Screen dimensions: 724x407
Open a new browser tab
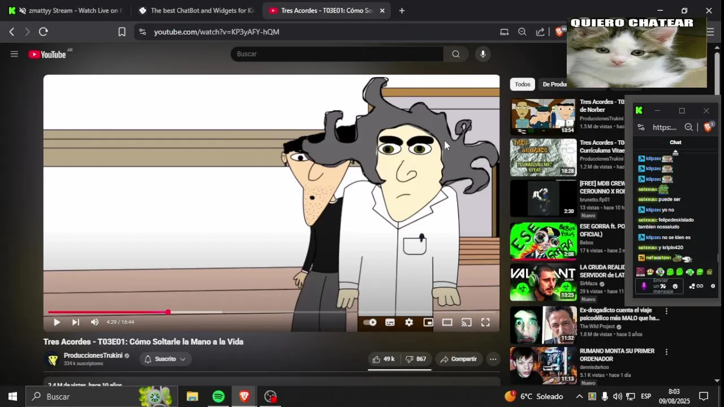click(x=402, y=10)
